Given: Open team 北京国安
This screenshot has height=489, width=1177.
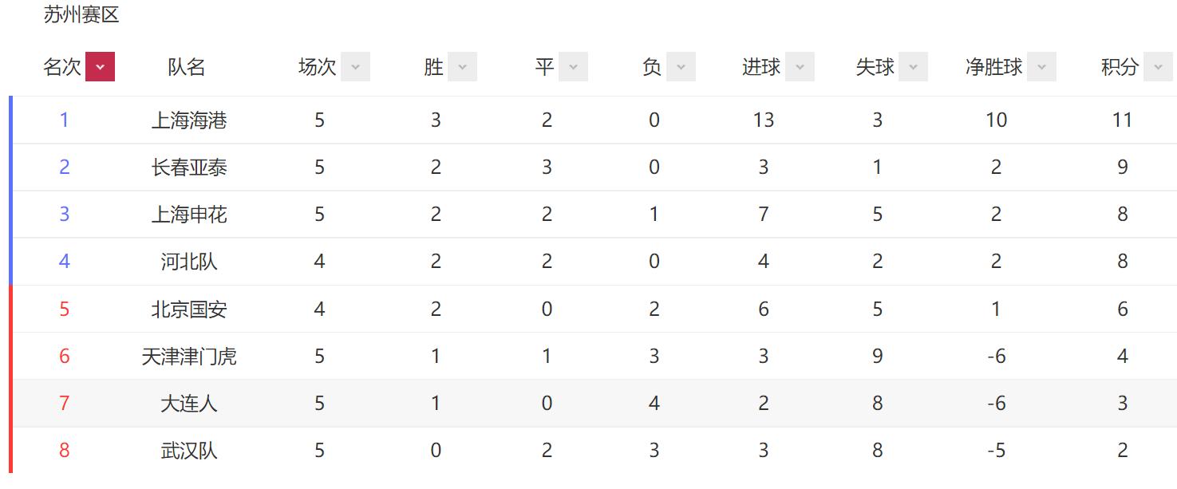Looking at the screenshot, I should click(x=189, y=309).
